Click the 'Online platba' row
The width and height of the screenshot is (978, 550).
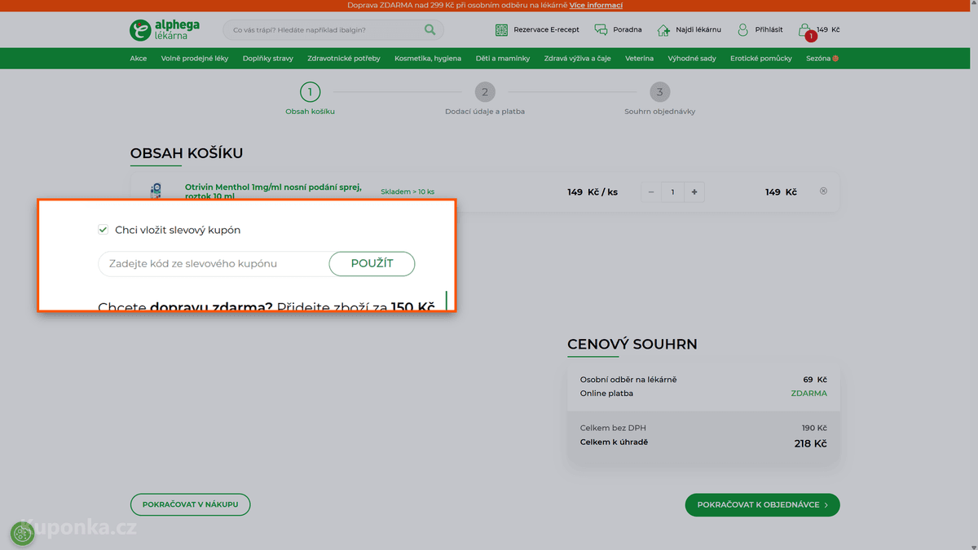coord(703,394)
